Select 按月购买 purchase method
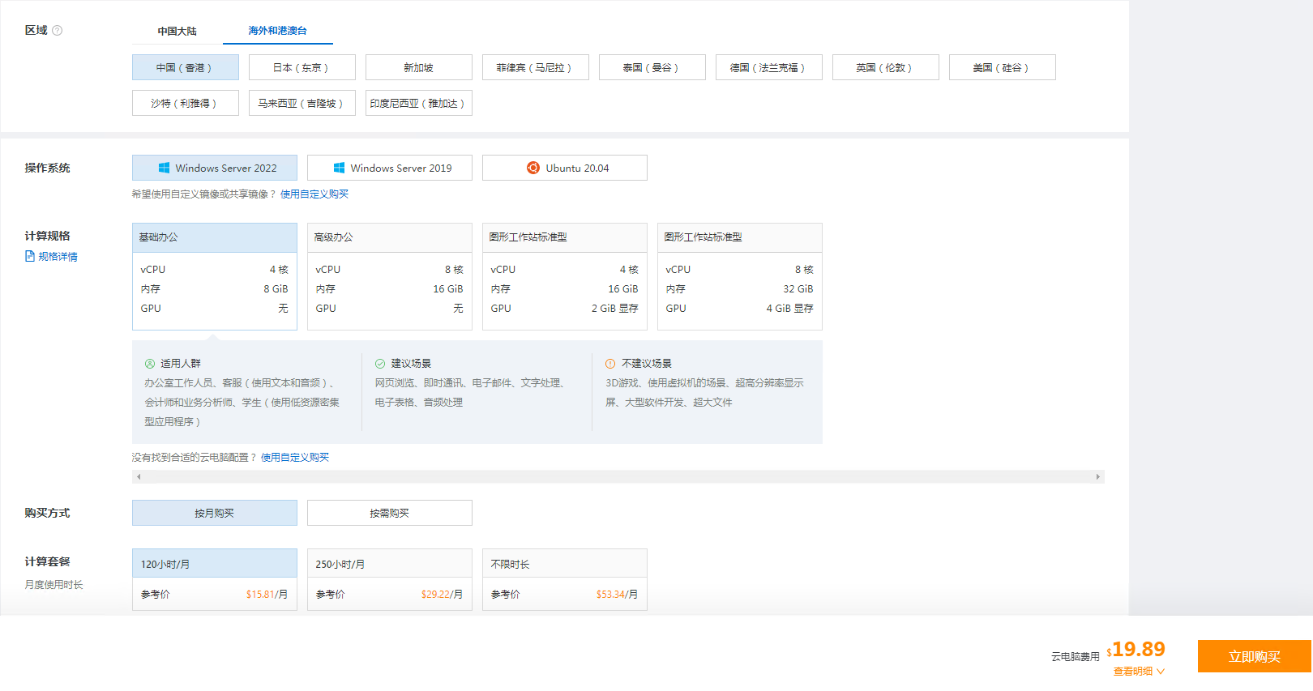 coord(215,513)
